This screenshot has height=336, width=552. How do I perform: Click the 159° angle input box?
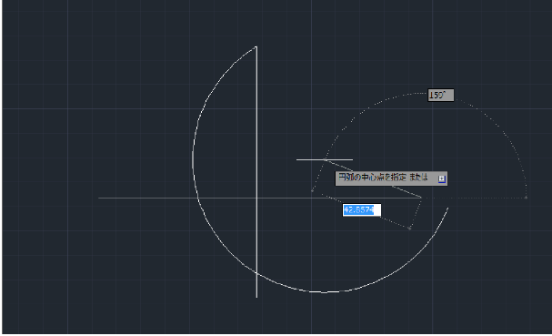pos(440,95)
